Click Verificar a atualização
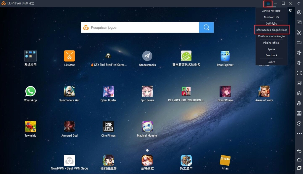This screenshot has height=174, width=303. [271, 36]
